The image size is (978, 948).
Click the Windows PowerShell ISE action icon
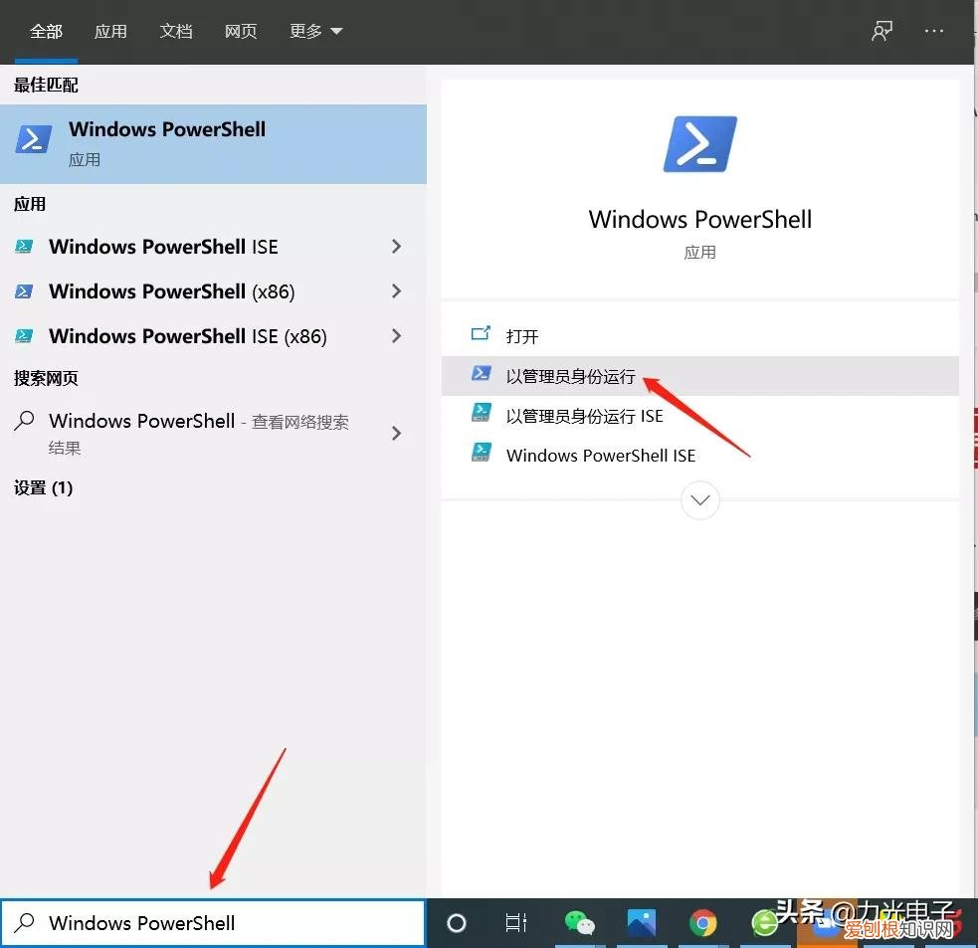pos(481,453)
